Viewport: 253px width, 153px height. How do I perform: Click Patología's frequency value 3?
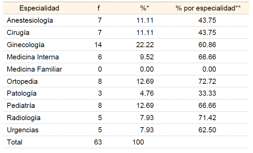click(x=100, y=94)
